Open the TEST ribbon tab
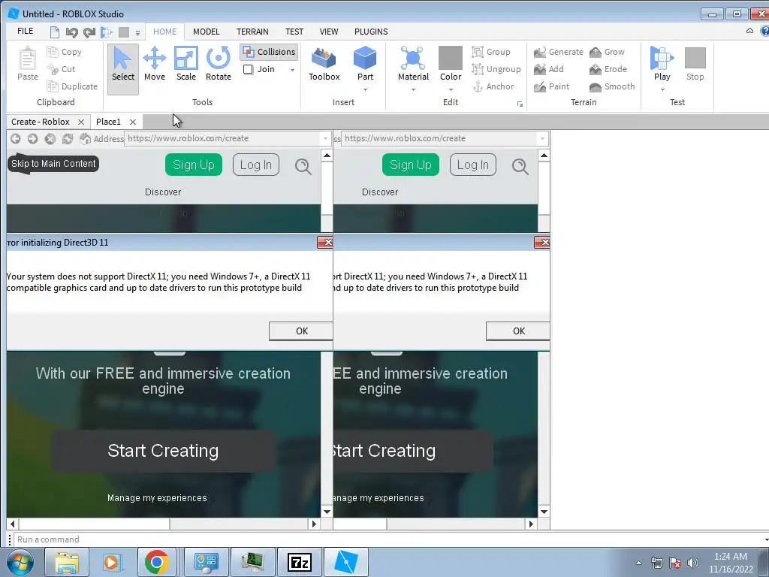This screenshot has width=769, height=577. [x=294, y=32]
